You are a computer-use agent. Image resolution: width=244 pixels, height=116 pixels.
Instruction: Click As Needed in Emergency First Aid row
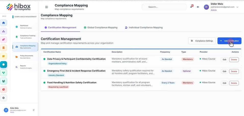[167, 71]
